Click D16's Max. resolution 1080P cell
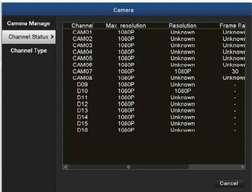This screenshot has height=192, width=252. (126, 130)
